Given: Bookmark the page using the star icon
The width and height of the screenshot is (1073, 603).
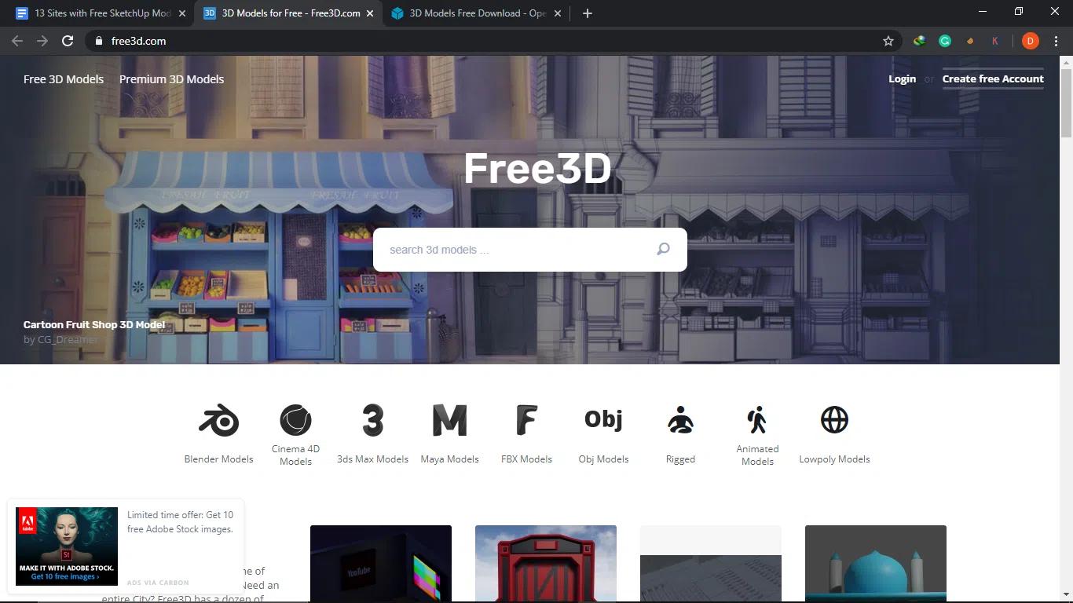Looking at the screenshot, I should pyautogui.click(x=888, y=40).
